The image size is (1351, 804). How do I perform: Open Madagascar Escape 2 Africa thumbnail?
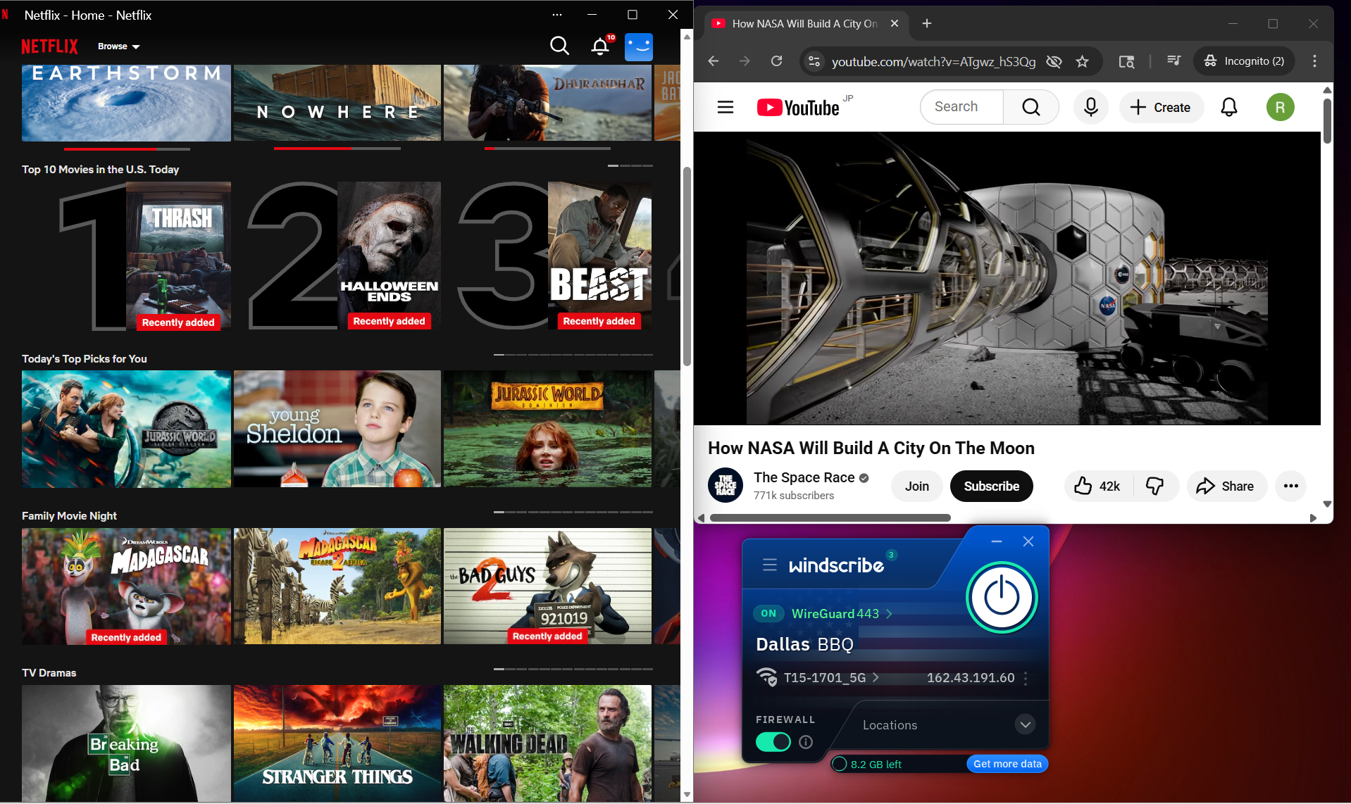[x=337, y=586]
